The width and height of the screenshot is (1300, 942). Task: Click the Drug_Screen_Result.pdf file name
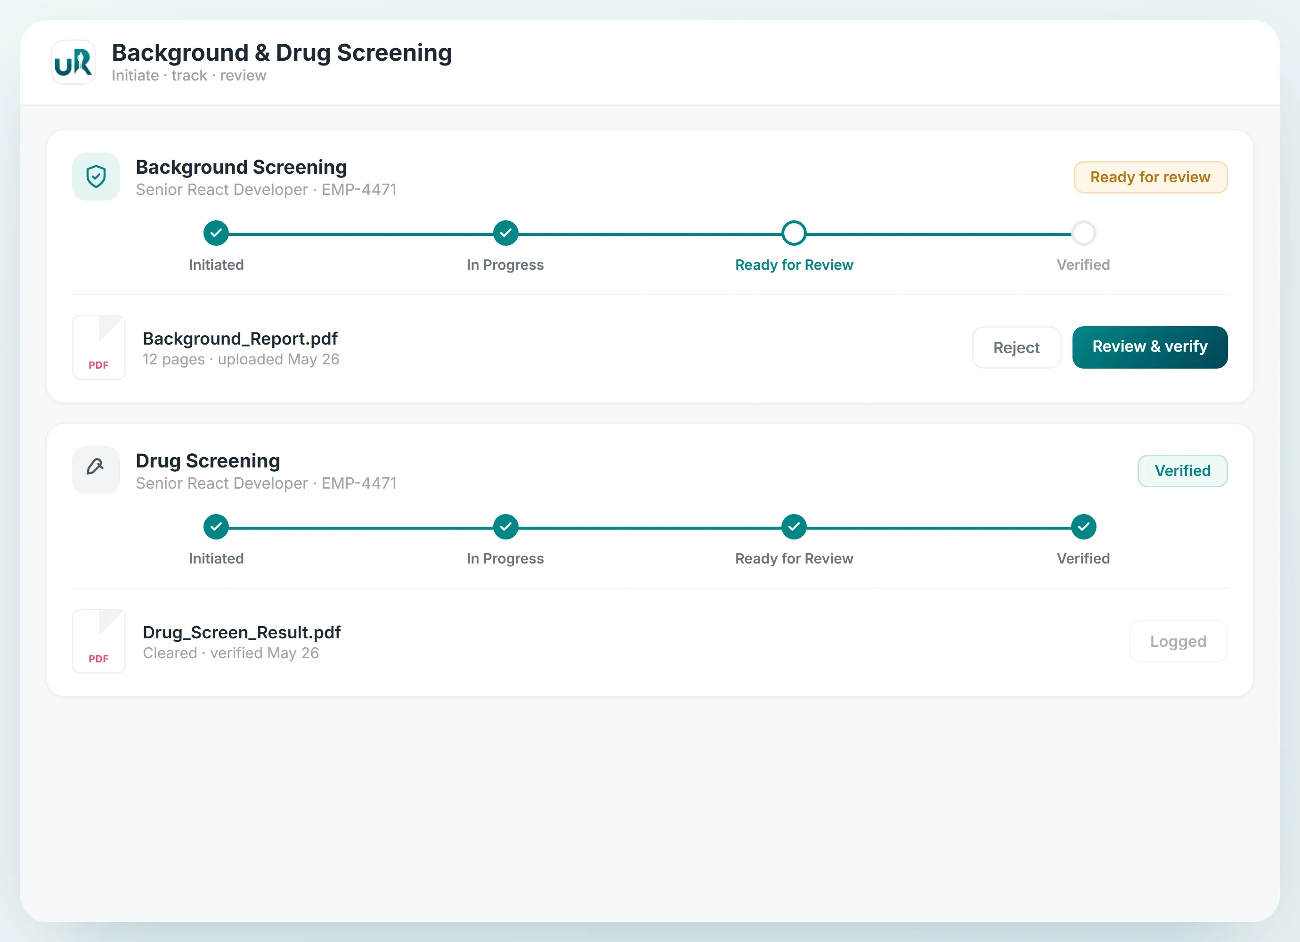[242, 633]
